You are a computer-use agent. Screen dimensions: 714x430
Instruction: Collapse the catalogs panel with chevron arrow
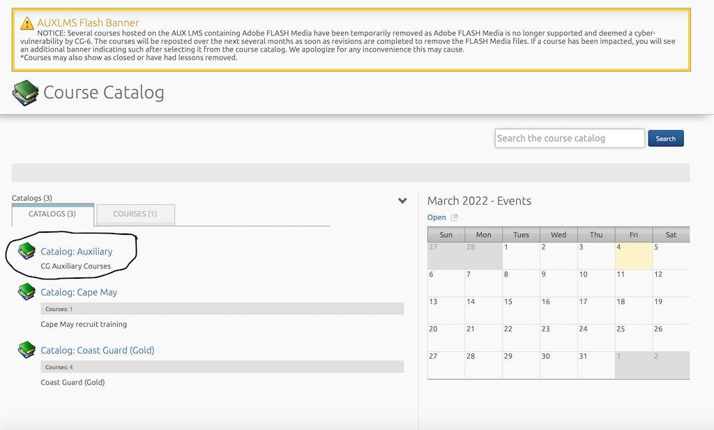[x=402, y=201]
